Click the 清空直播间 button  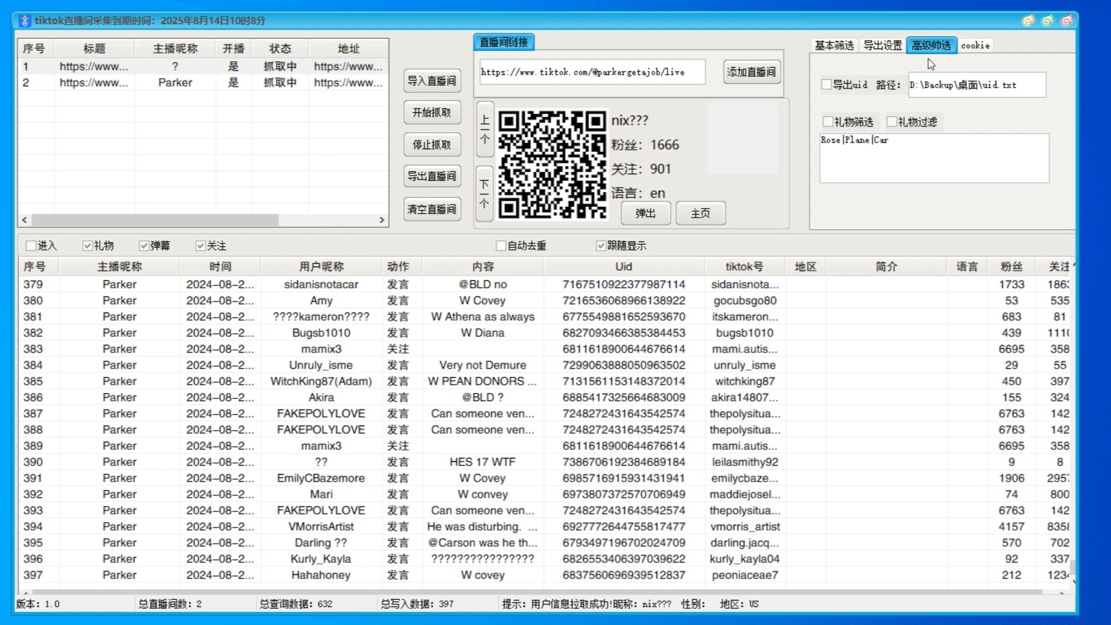[x=432, y=209]
